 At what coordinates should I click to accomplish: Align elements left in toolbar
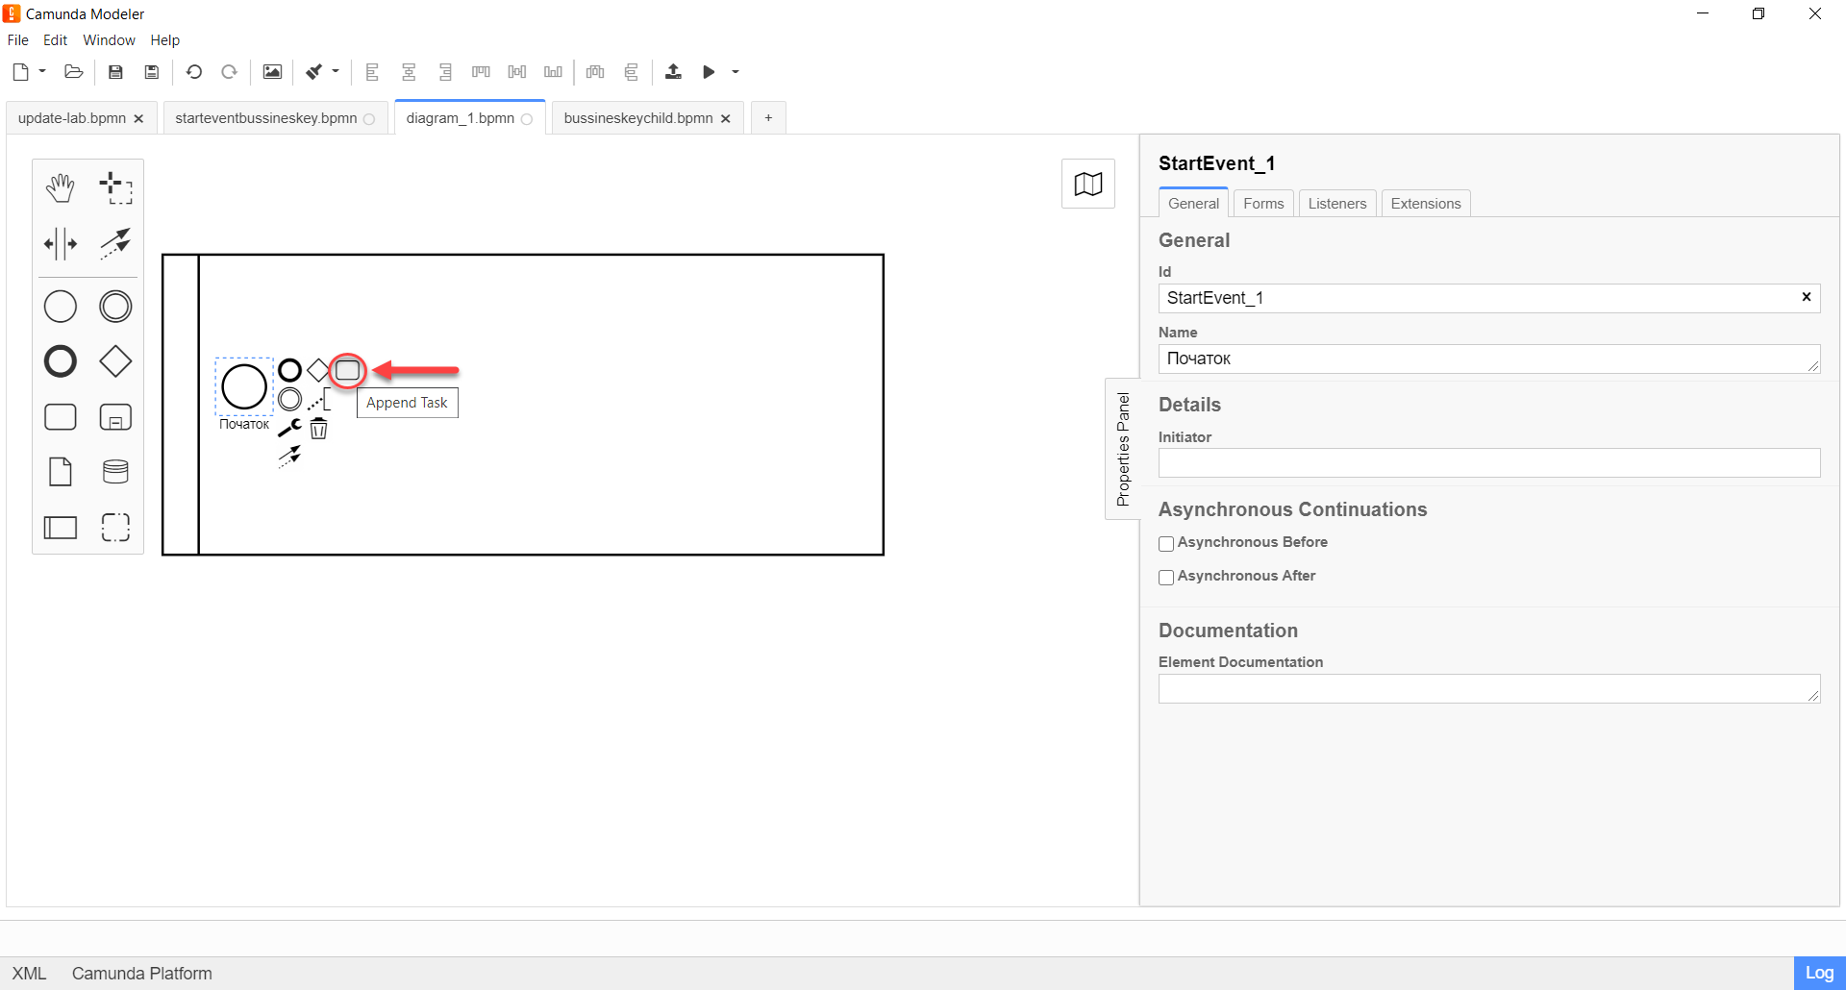pyautogui.click(x=373, y=72)
